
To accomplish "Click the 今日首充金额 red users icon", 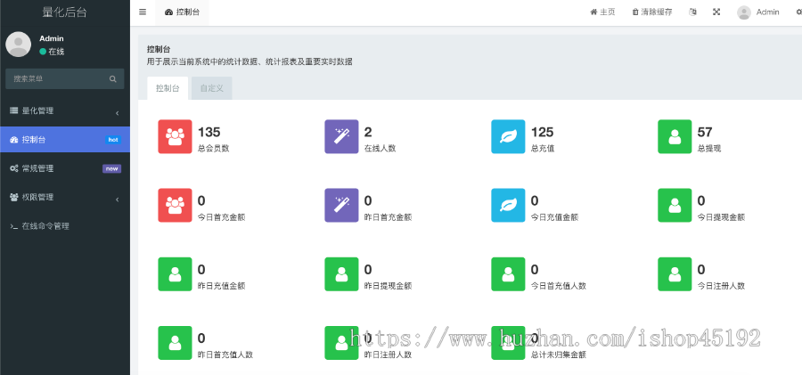I will (x=175, y=205).
